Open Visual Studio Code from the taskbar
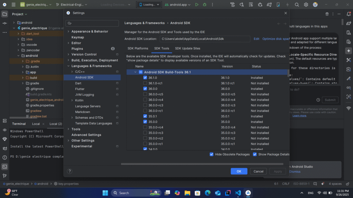Screen dimensions: 353x198 pyautogui.click(x=238, y=193)
